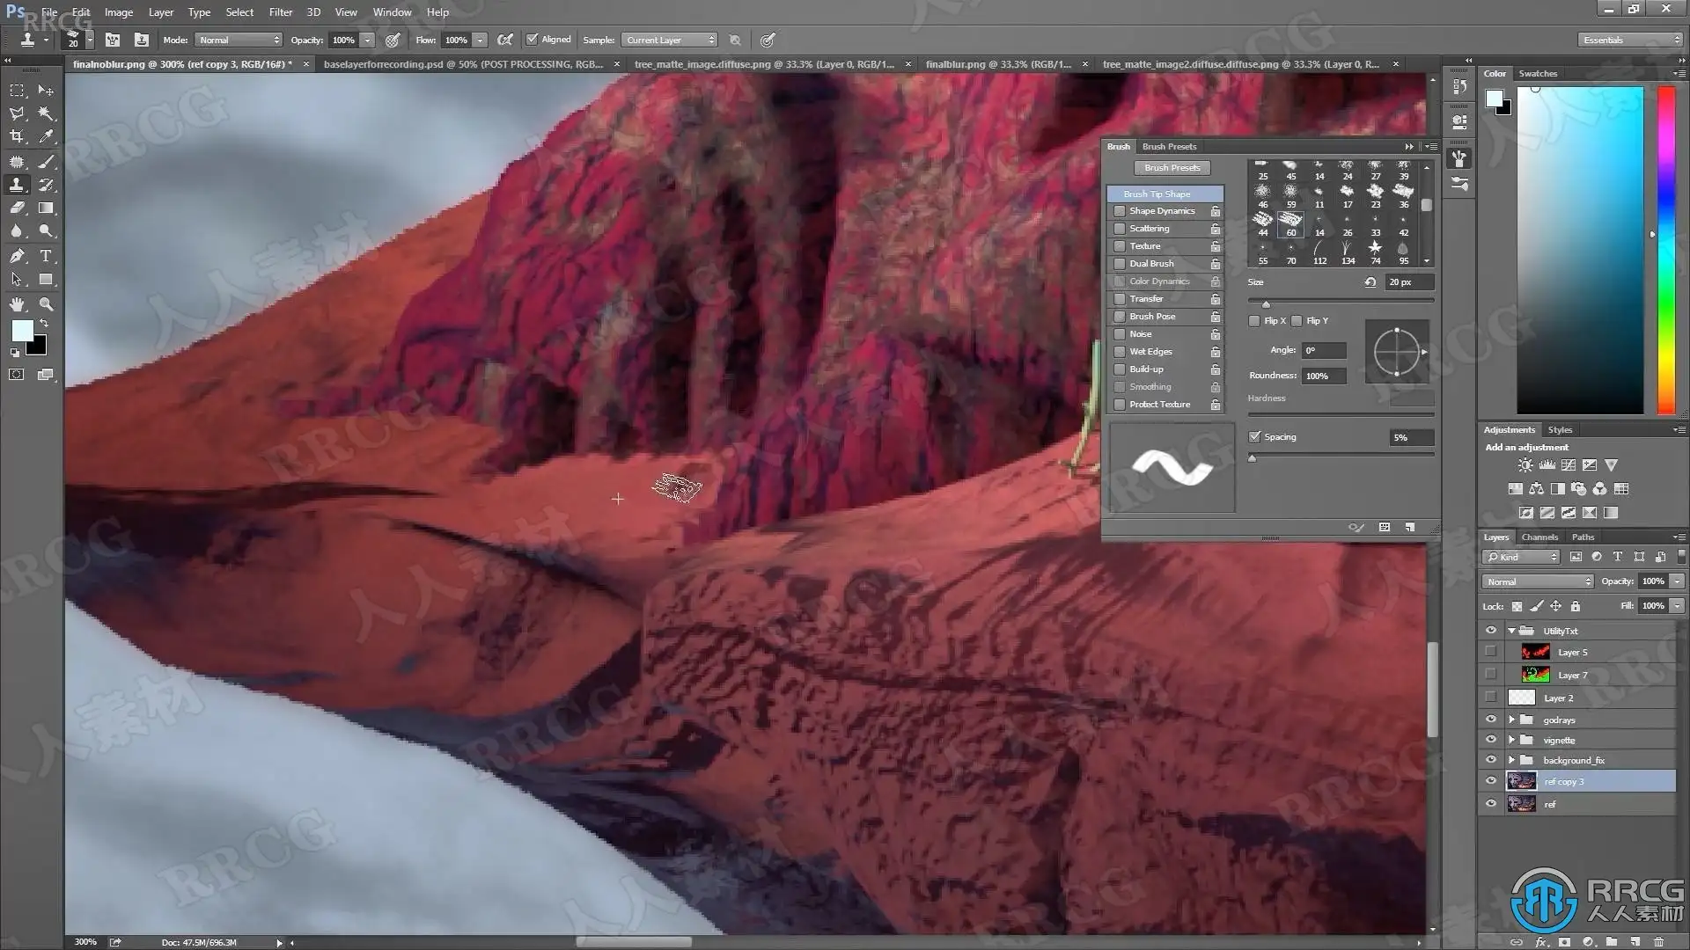Screen dimensions: 1690x950
Task: Switch to the Channels tab
Action: tap(1539, 537)
